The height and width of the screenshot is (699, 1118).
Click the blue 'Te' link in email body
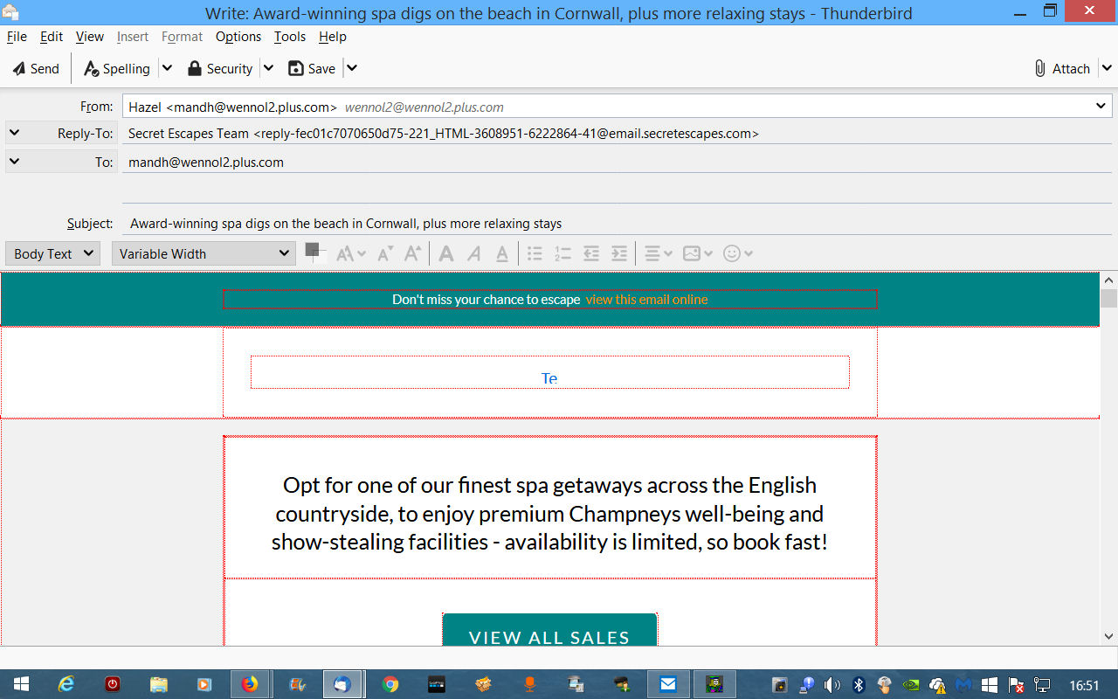click(x=549, y=378)
